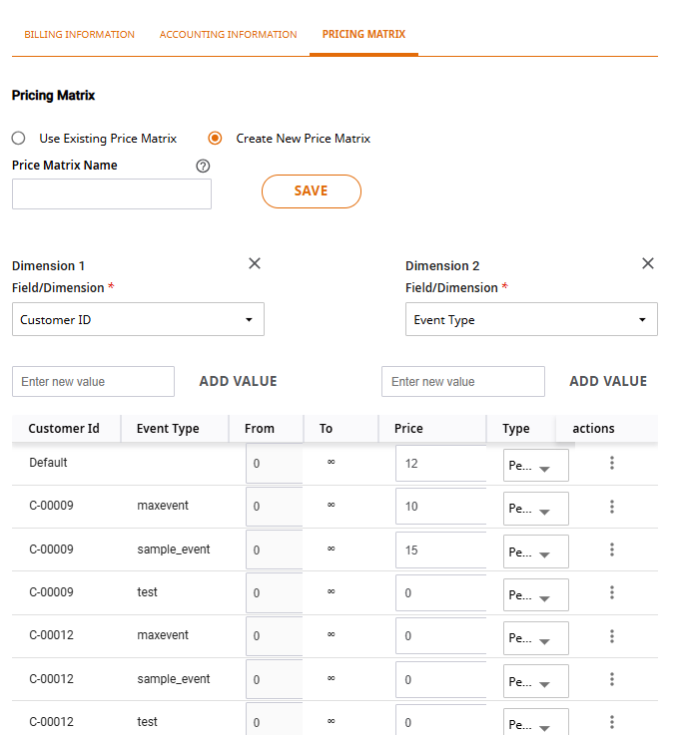Open actions menu for the Default row
The image size is (679, 735).
click(612, 463)
